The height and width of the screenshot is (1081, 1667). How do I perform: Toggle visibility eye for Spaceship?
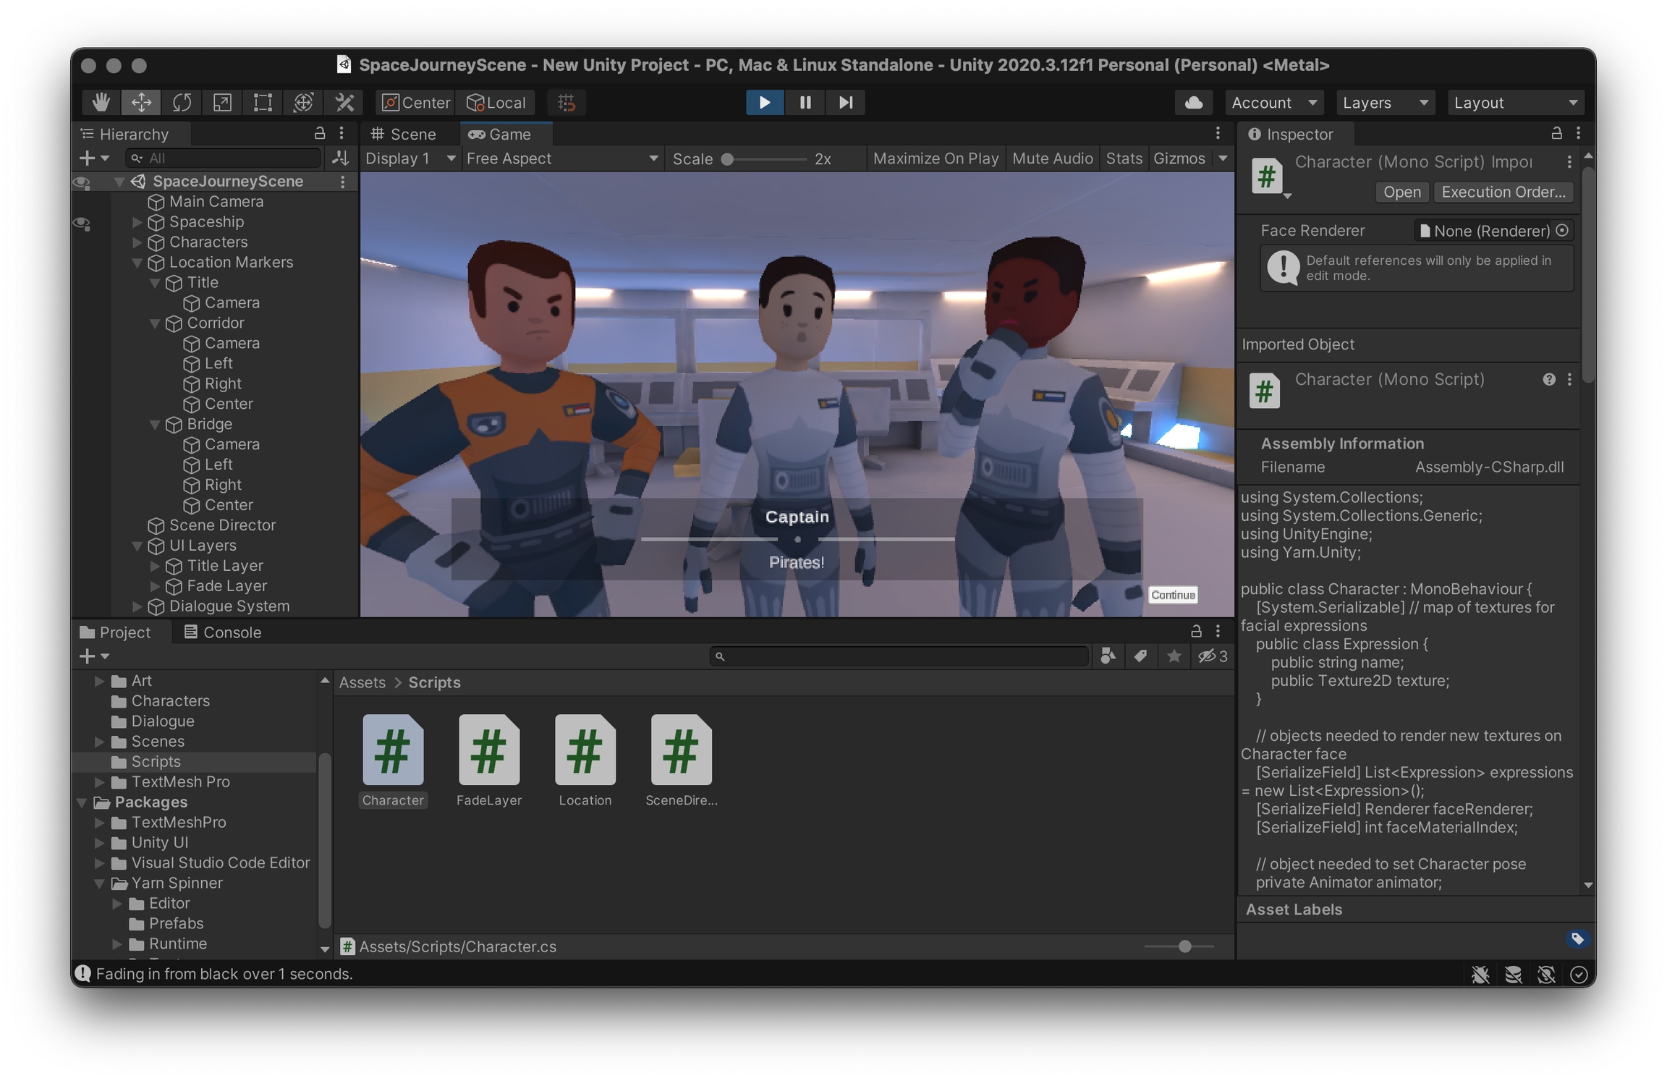coord(82,222)
